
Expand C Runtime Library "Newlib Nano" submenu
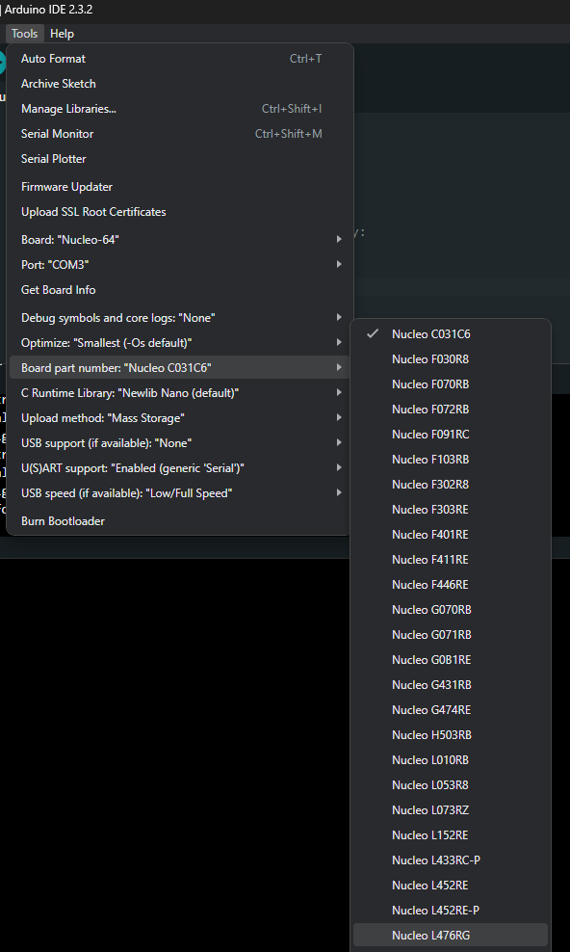[179, 393]
